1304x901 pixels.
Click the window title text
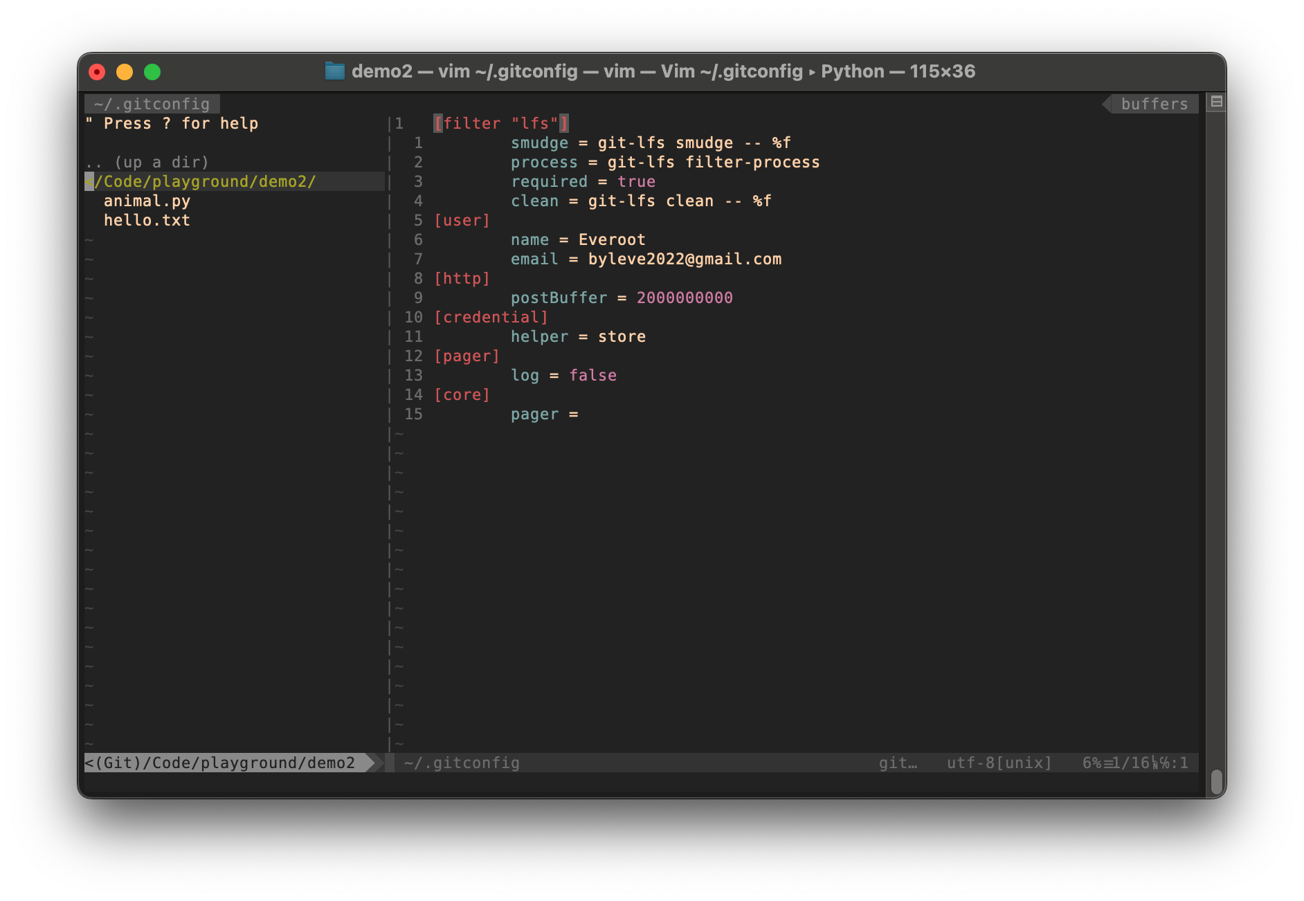tap(663, 71)
